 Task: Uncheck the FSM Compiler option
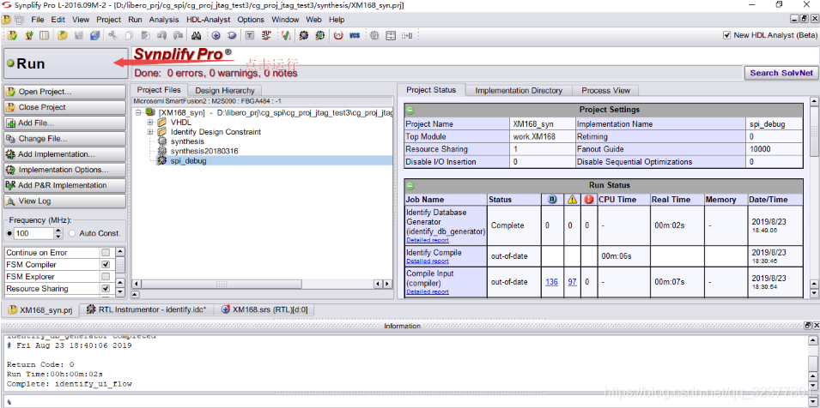106,265
